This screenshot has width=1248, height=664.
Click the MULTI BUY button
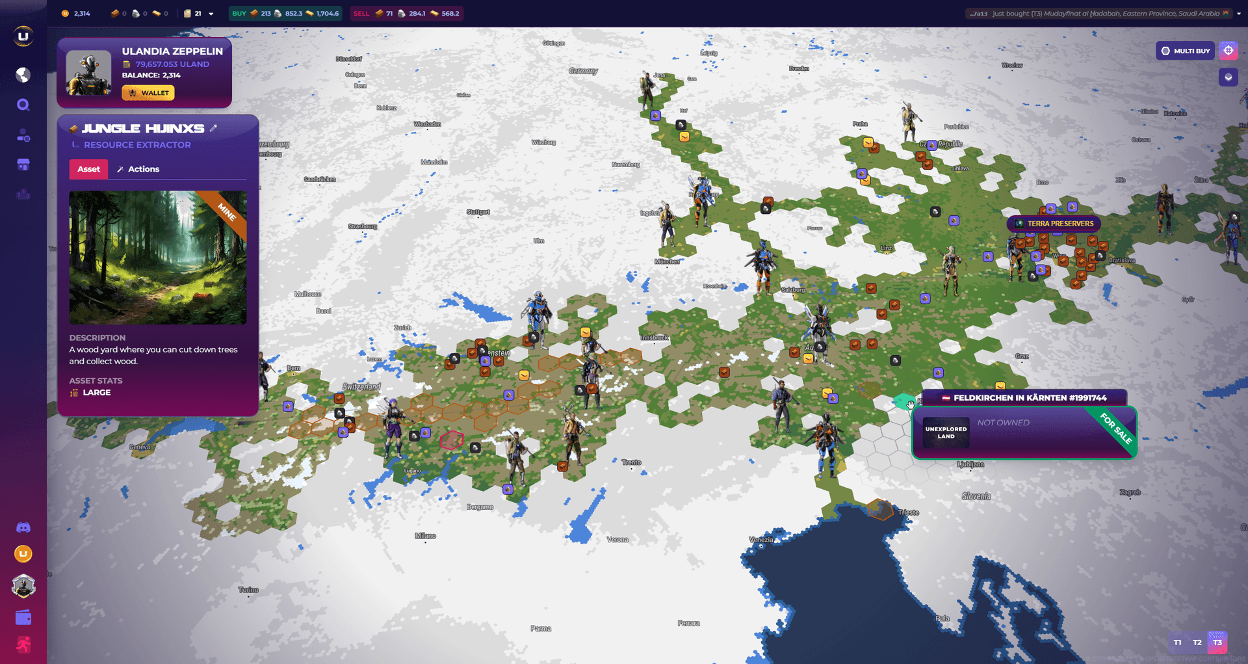(1186, 51)
